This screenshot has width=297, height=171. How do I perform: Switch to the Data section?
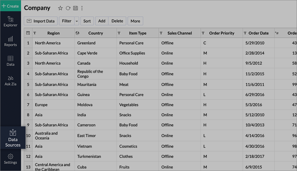click(x=10, y=61)
